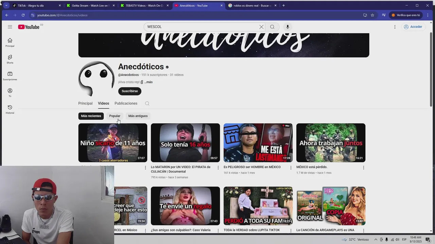Screen dimensions: 435x244
Task: Open the channel Principal tab
Action: pos(85,103)
